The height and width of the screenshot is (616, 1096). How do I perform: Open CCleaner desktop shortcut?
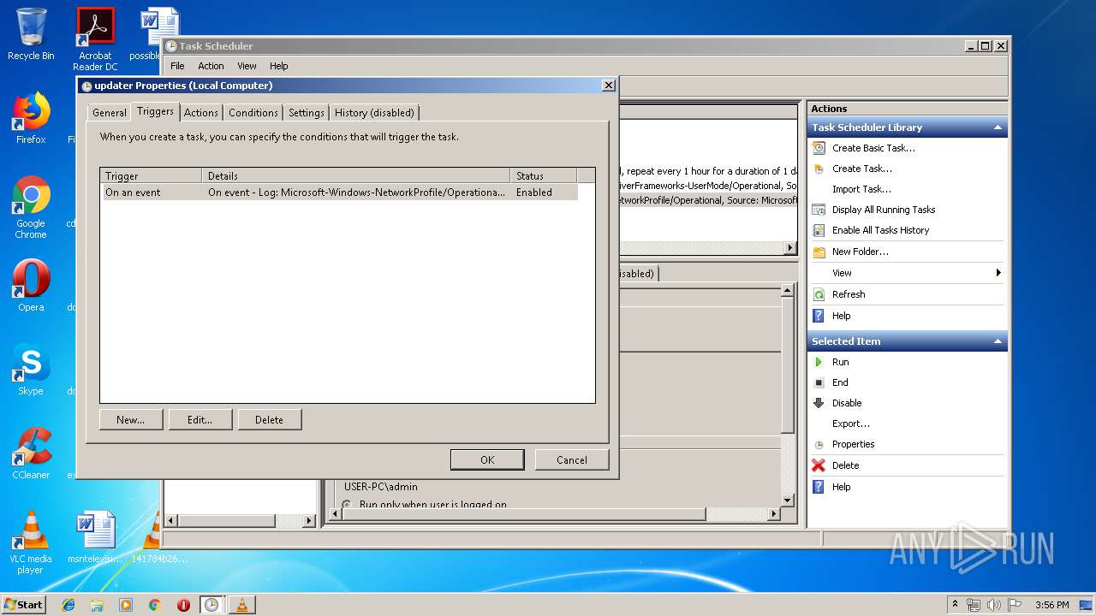pos(31,453)
